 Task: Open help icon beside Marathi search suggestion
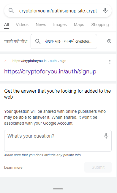[109, 41]
